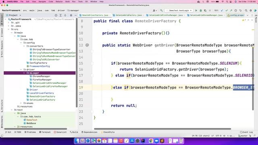
Task: Expand the .idea folder
Action: click(x=9, y=26)
